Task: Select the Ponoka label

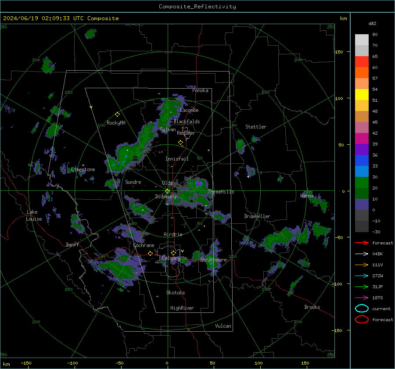Action: click(x=200, y=90)
